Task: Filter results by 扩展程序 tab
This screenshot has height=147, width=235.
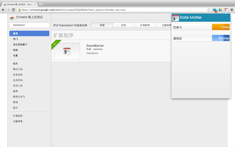Action: (x=145, y=25)
